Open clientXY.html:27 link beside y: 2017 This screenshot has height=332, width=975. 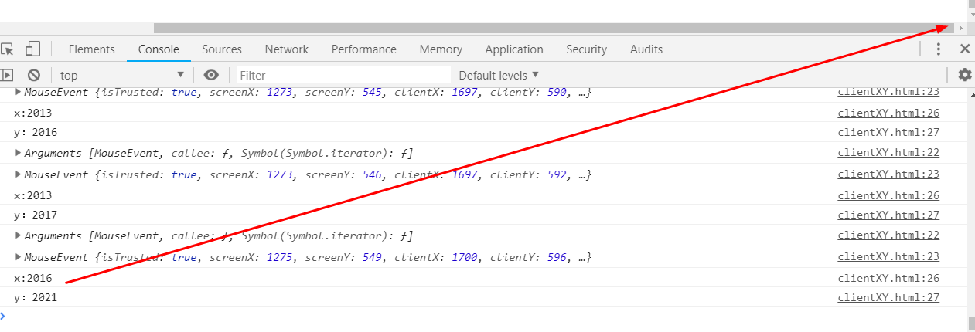point(888,215)
